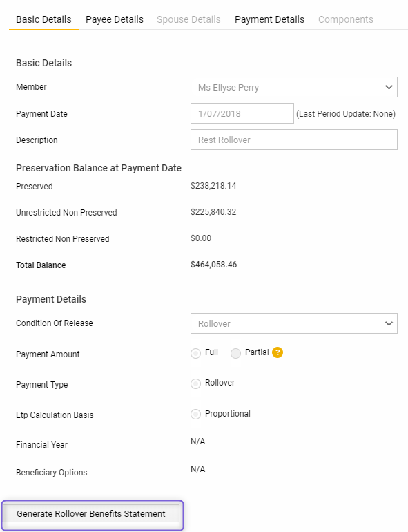
Task: Open the Payment Details tab
Action: click(x=270, y=19)
